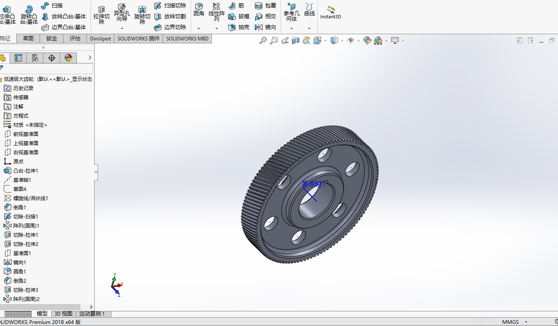
Task: Select the 旋转切除 revolved cut tool
Action: click(142, 15)
